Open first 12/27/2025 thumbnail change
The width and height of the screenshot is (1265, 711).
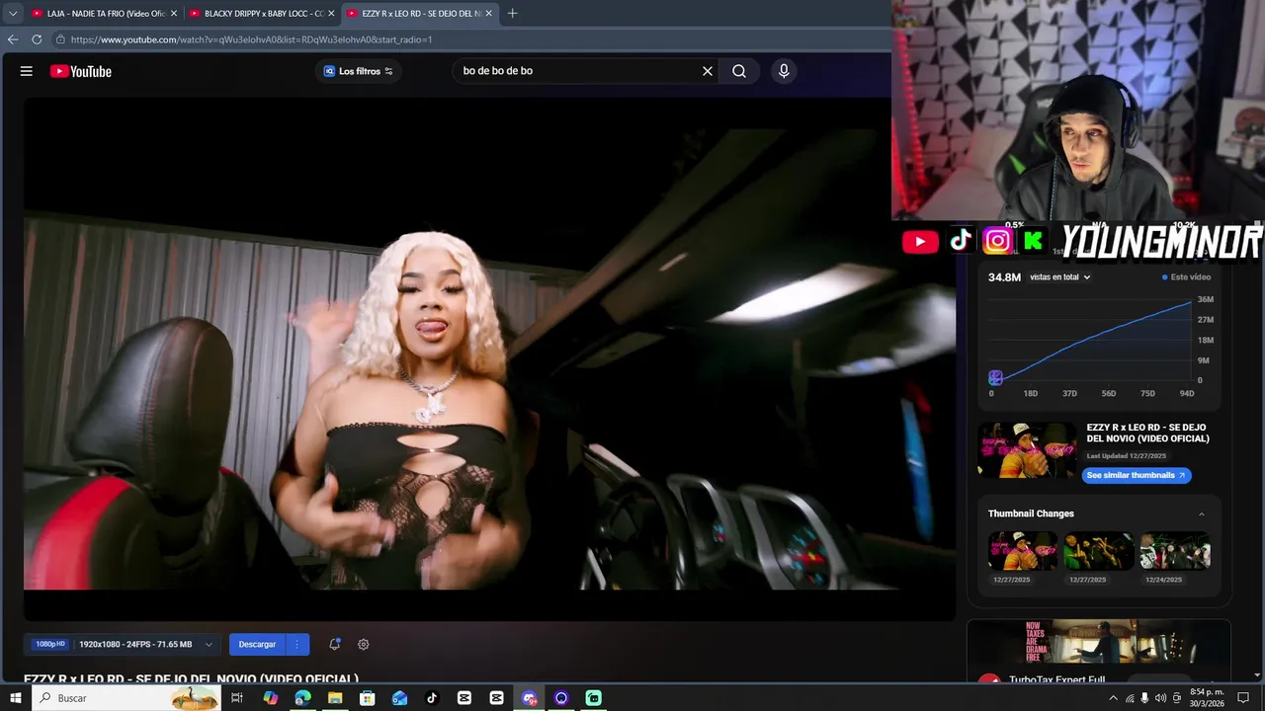1023,551
